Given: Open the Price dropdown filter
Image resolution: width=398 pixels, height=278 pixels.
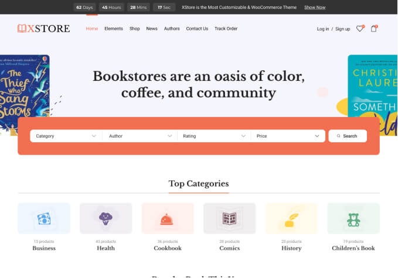Looking at the screenshot, I should click(288, 136).
